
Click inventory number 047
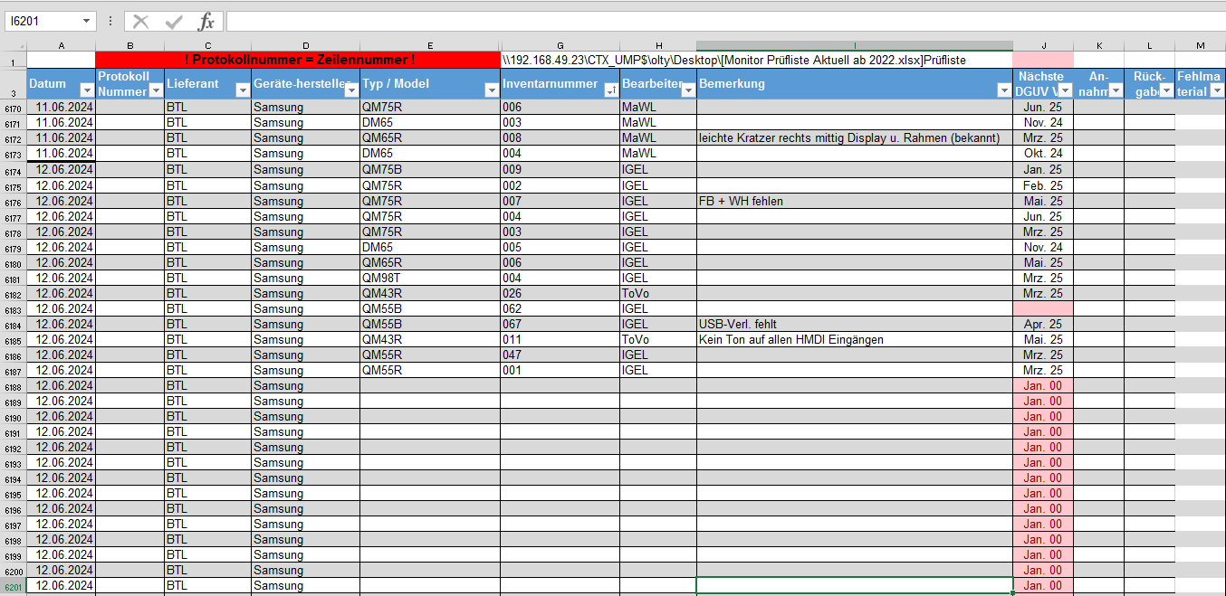[x=560, y=355]
